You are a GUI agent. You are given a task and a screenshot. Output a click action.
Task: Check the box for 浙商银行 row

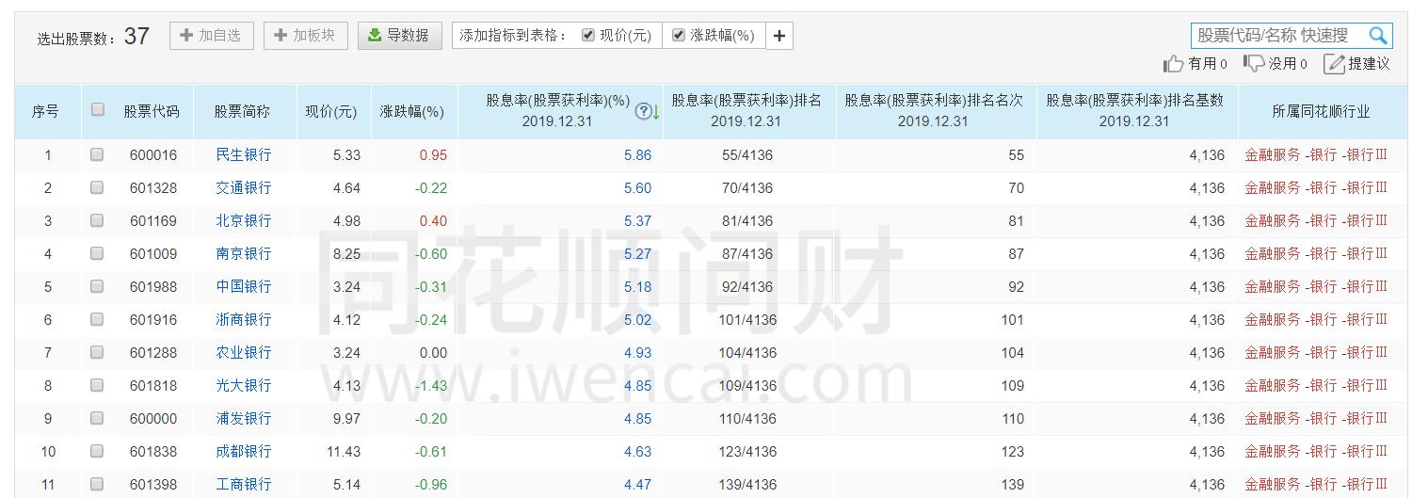[x=97, y=319]
